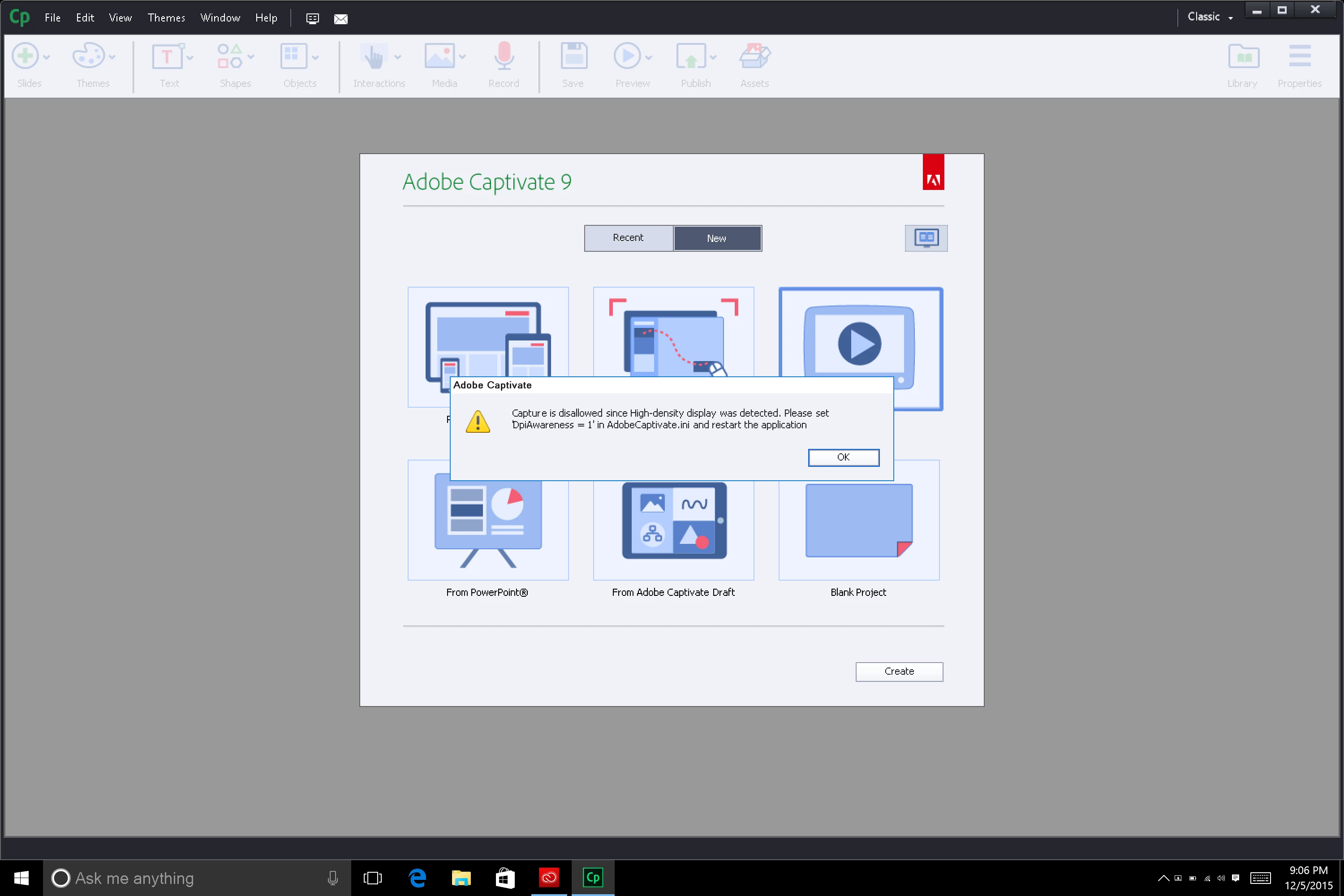
Task: Expand the Preview dropdown arrow
Action: 649,56
